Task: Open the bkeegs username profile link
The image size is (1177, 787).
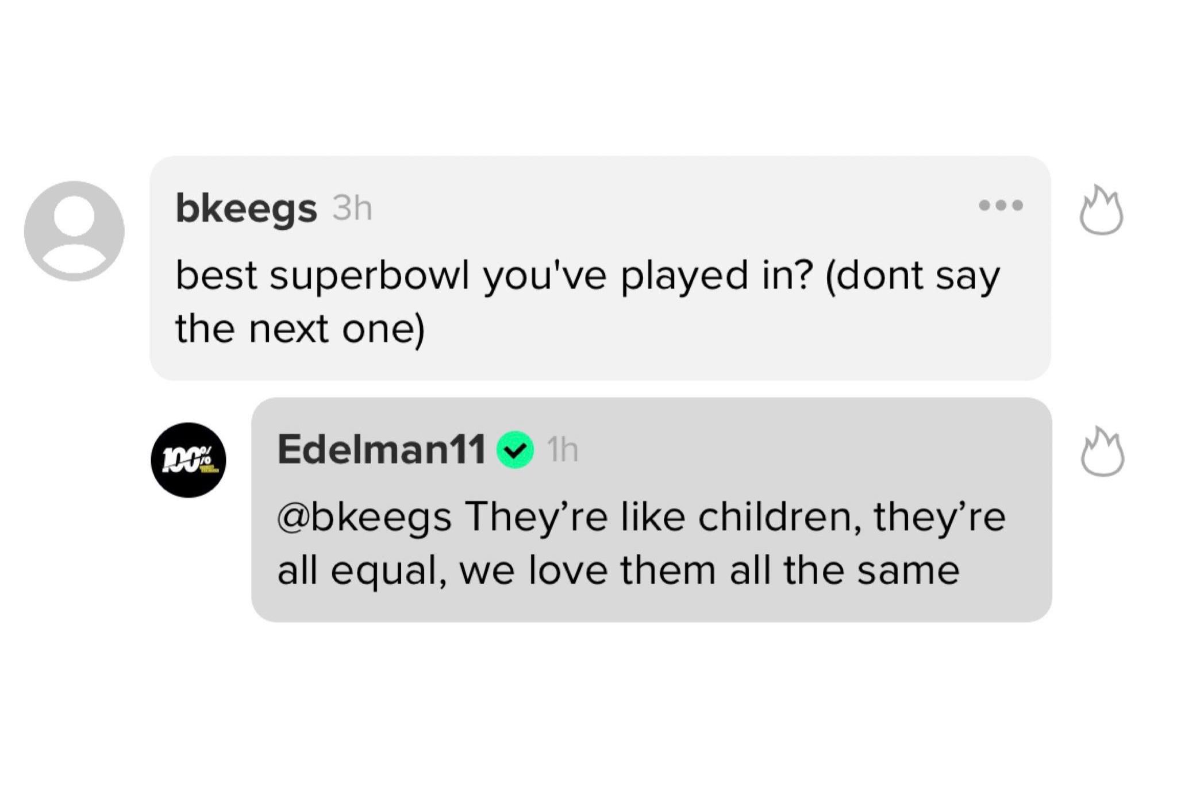Action: click(x=246, y=208)
